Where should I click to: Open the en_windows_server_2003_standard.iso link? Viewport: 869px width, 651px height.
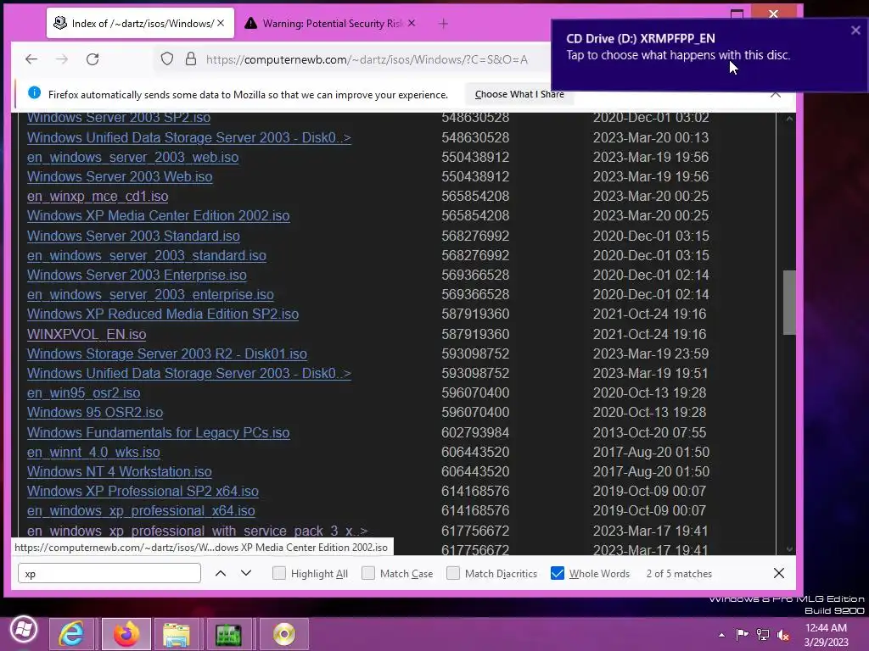(147, 255)
